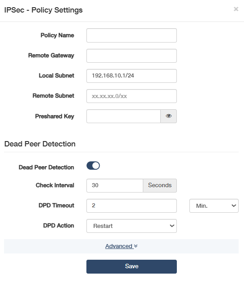The height and width of the screenshot is (283, 244).
Task: Reveal preshared key with eye icon
Action: [x=169, y=116]
